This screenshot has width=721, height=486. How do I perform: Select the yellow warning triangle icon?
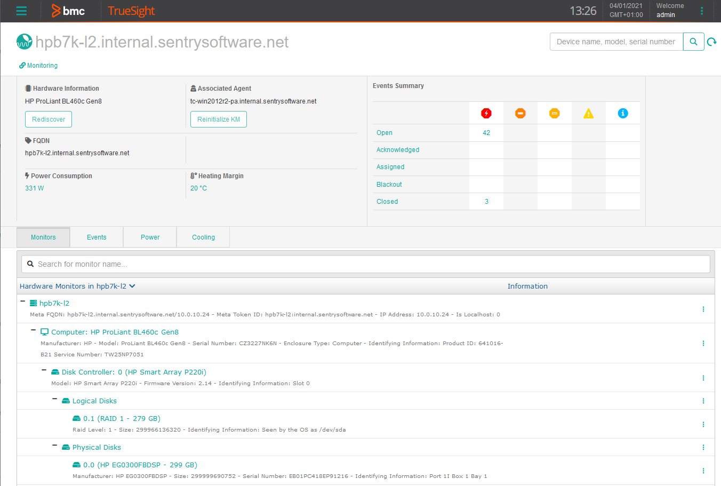point(588,113)
